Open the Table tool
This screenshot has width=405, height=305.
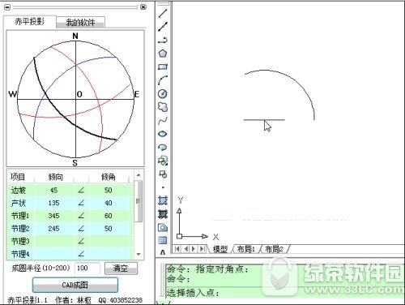coord(163,240)
